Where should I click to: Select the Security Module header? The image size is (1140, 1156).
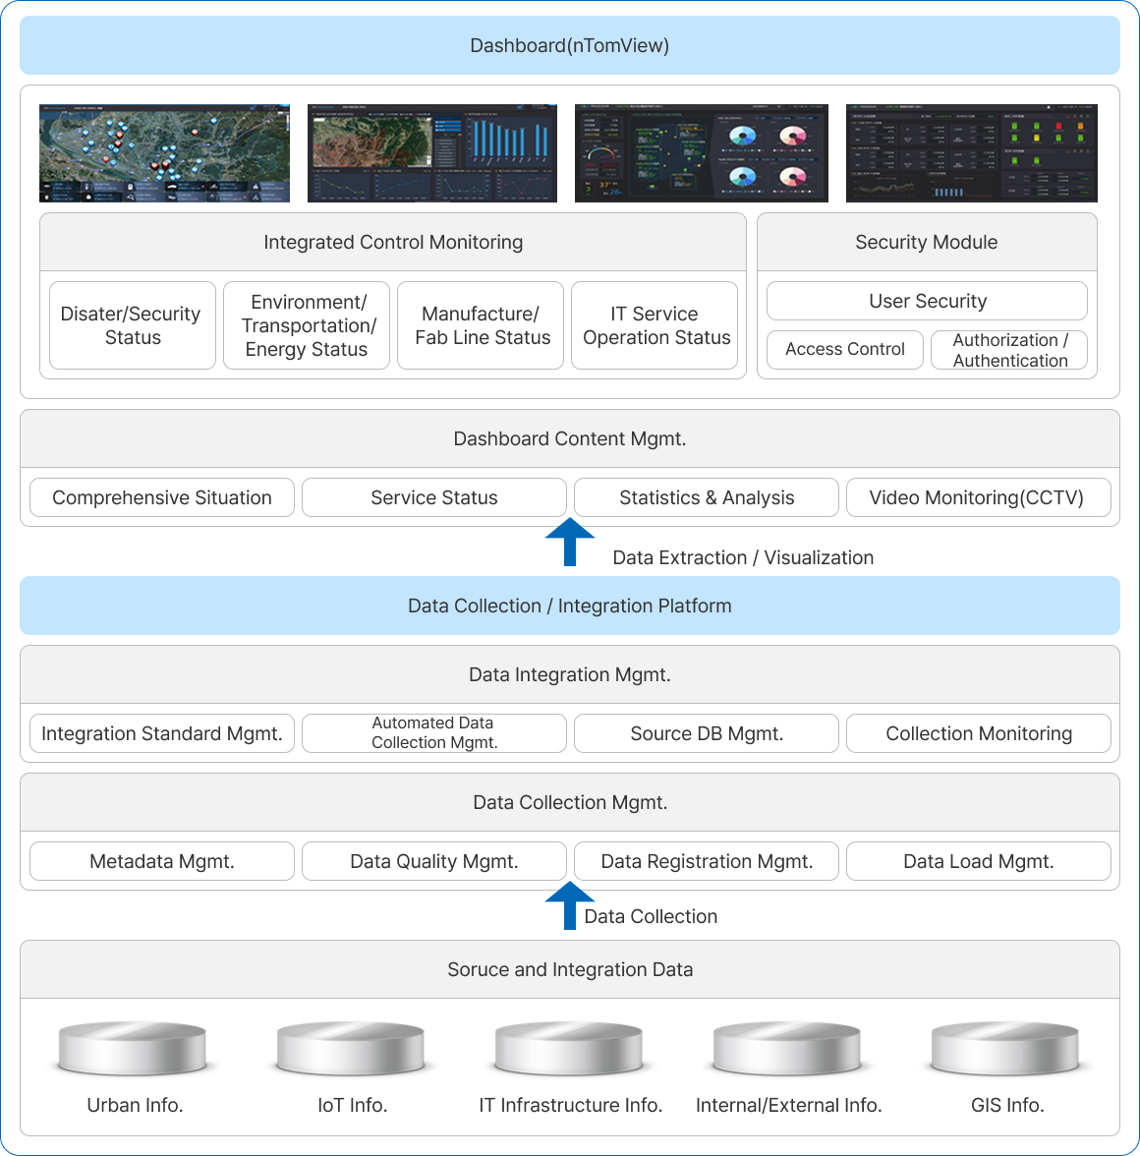(x=927, y=242)
